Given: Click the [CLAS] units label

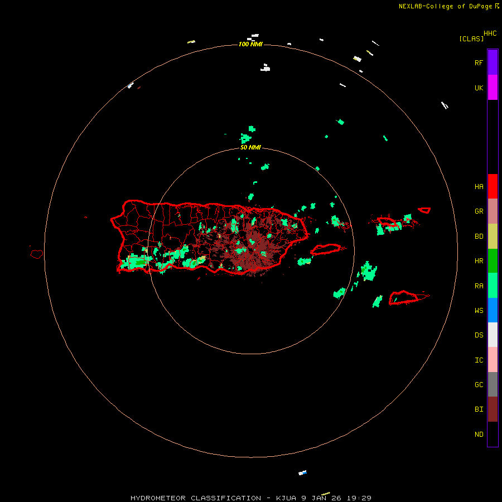Looking at the screenshot, I should 471,38.
